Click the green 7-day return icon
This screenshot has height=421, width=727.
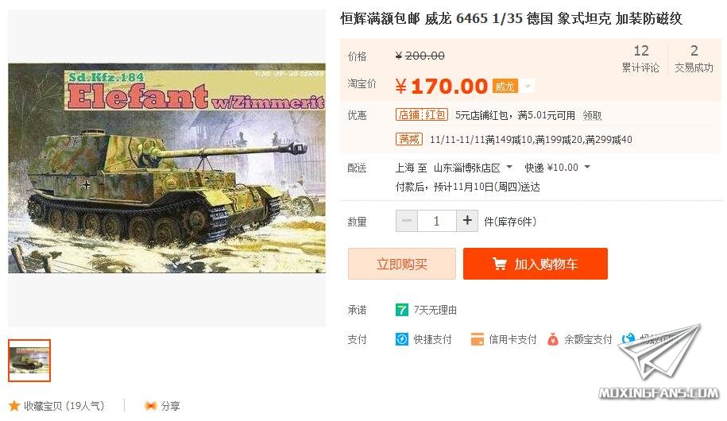tap(401, 310)
